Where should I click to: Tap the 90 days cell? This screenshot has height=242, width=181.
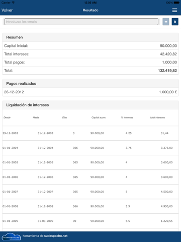[x=74, y=221]
